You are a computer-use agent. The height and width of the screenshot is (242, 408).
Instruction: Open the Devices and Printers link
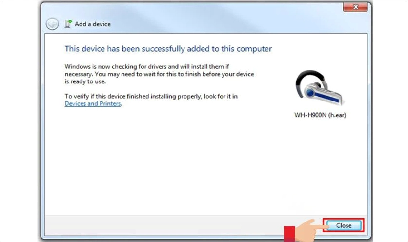pyautogui.click(x=92, y=104)
